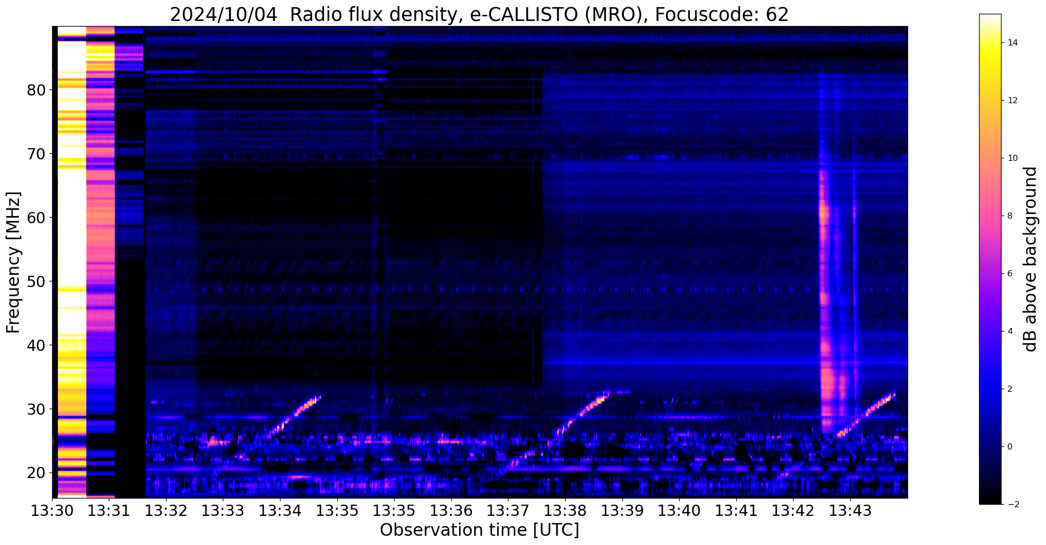This screenshot has width=1046, height=545.
Task: Click the 'Observation time [UTC]' x-axis label
Action: 479,530
